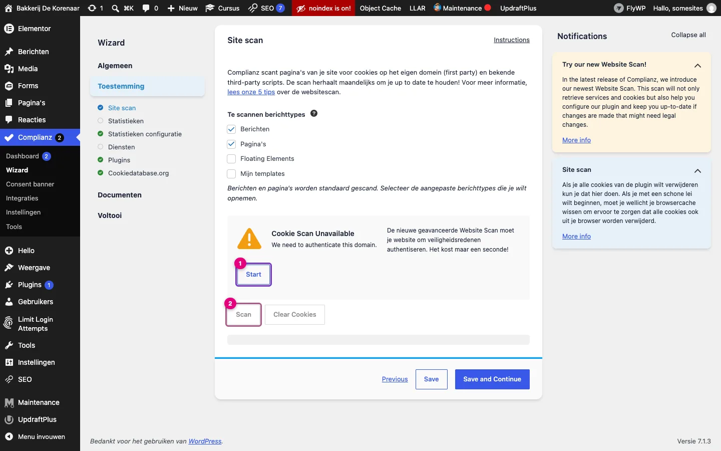
Task: Open Limit Login Attempts icon
Action: (x=9, y=323)
